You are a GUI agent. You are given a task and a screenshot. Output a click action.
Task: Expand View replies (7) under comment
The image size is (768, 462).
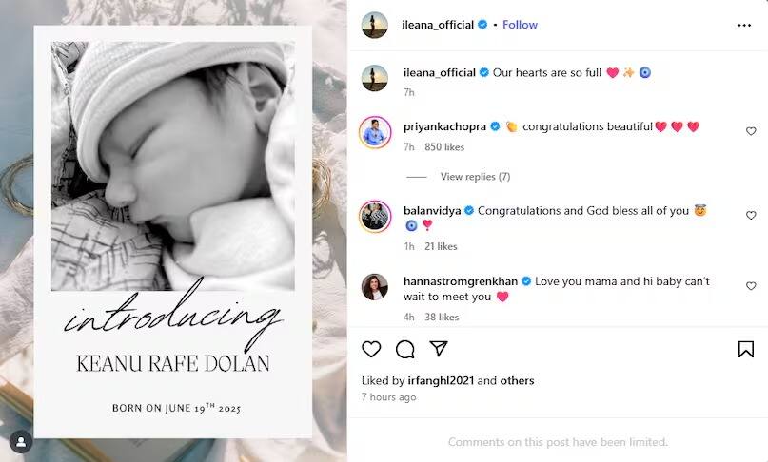pyautogui.click(x=475, y=177)
